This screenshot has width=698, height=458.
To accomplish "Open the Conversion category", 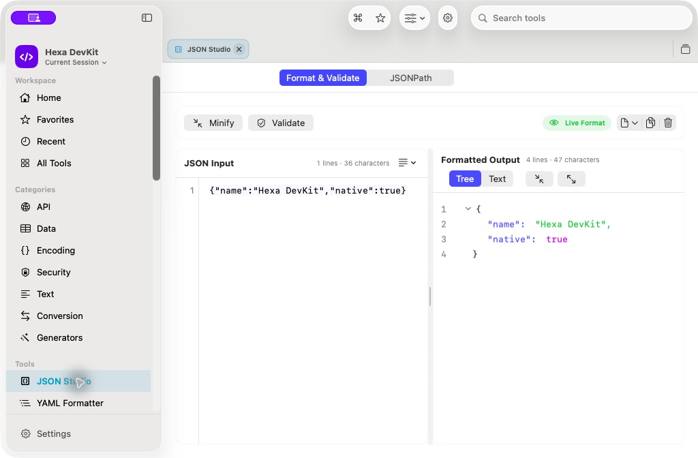I will coord(78,316).
